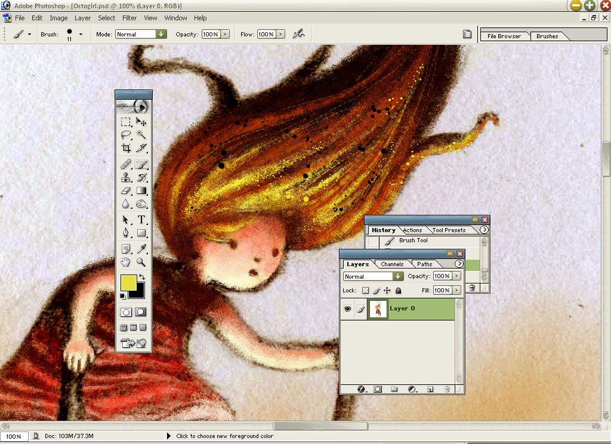Click Jump to ImageReady icon
Viewport: 611px width, 444px height.
133,343
